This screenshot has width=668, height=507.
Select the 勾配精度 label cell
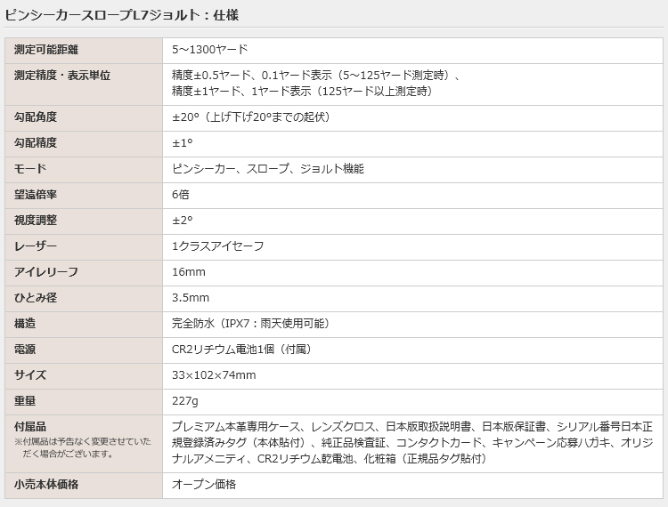(84, 144)
